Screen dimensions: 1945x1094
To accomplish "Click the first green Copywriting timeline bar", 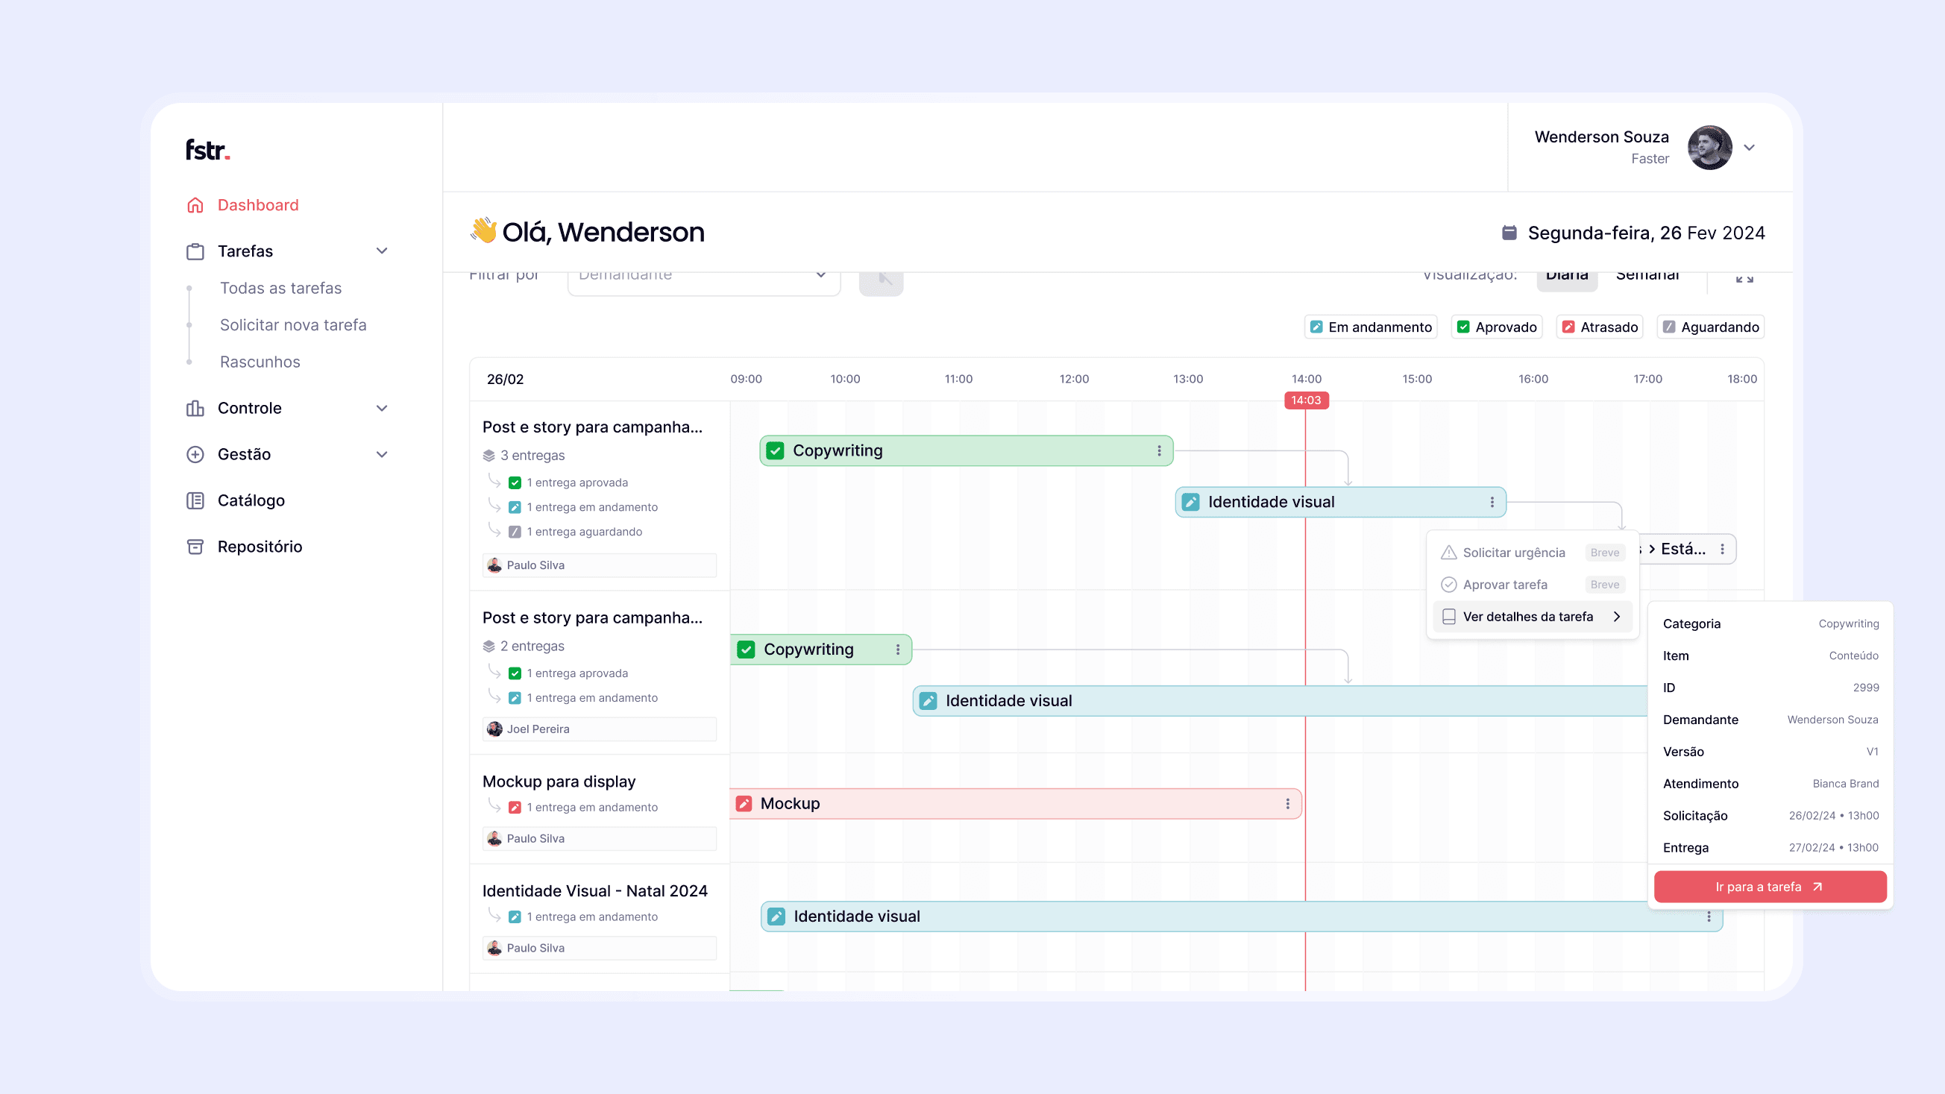I will [967, 450].
